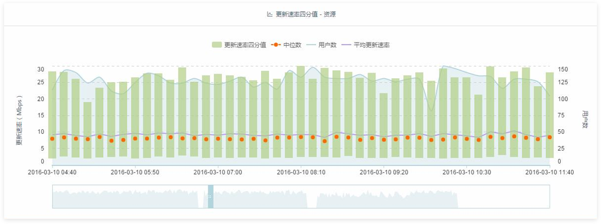Viewport: 601px width, 224px height.
Task: Click the data zoom overview area chart
Action: coord(301,197)
